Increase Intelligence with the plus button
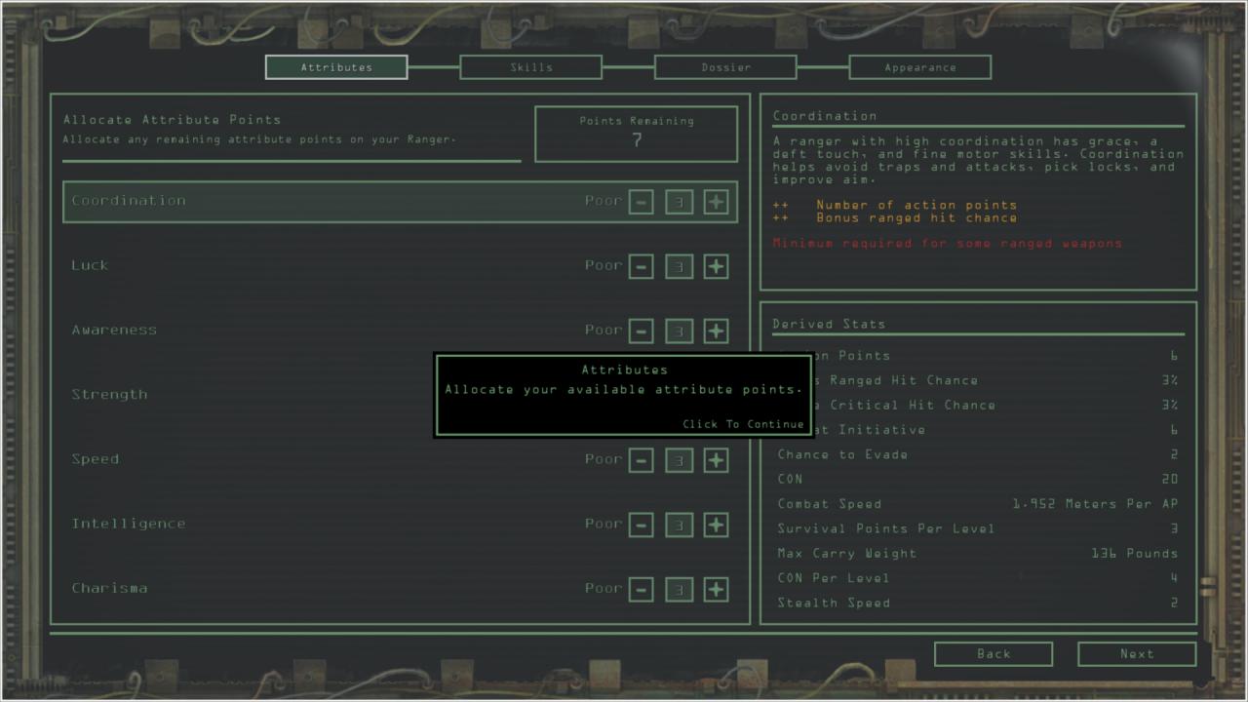Viewport: 1248px width, 702px height. pyautogui.click(x=717, y=525)
